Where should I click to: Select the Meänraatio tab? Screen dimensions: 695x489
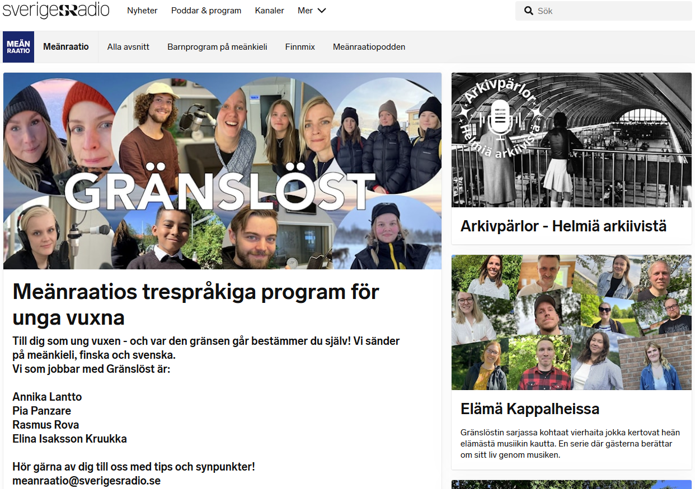pos(66,47)
